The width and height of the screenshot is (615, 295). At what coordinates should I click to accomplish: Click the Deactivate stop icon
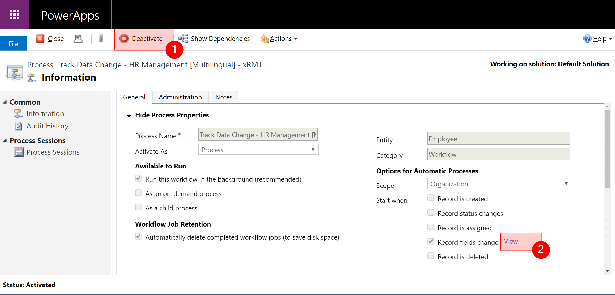pyautogui.click(x=124, y=39)
